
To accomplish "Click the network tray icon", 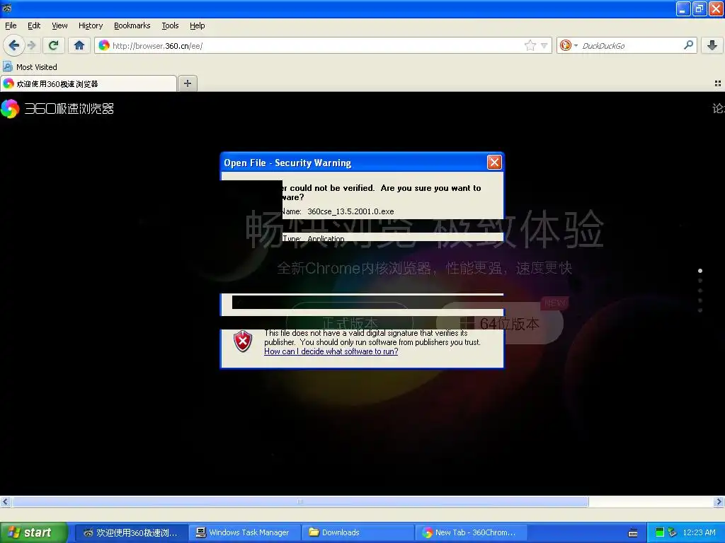I will pyautogui.click(x=673, y=532).
